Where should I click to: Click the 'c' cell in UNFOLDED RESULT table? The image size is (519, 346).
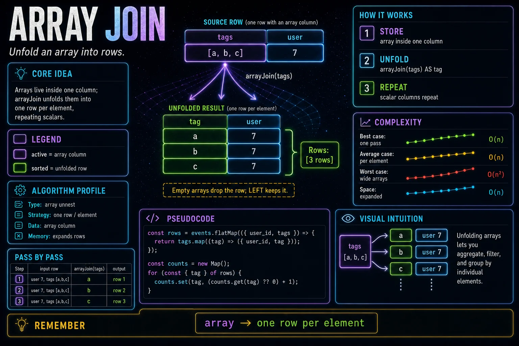(x=195, y=166)
